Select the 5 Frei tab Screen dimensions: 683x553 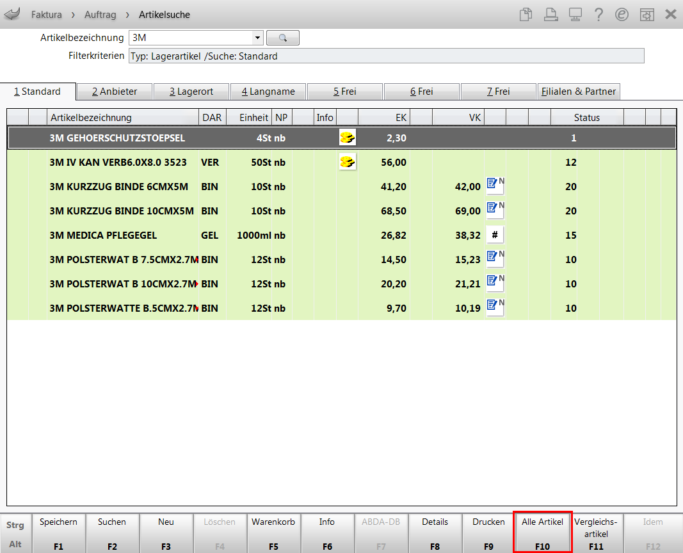(x=345, y=92)
